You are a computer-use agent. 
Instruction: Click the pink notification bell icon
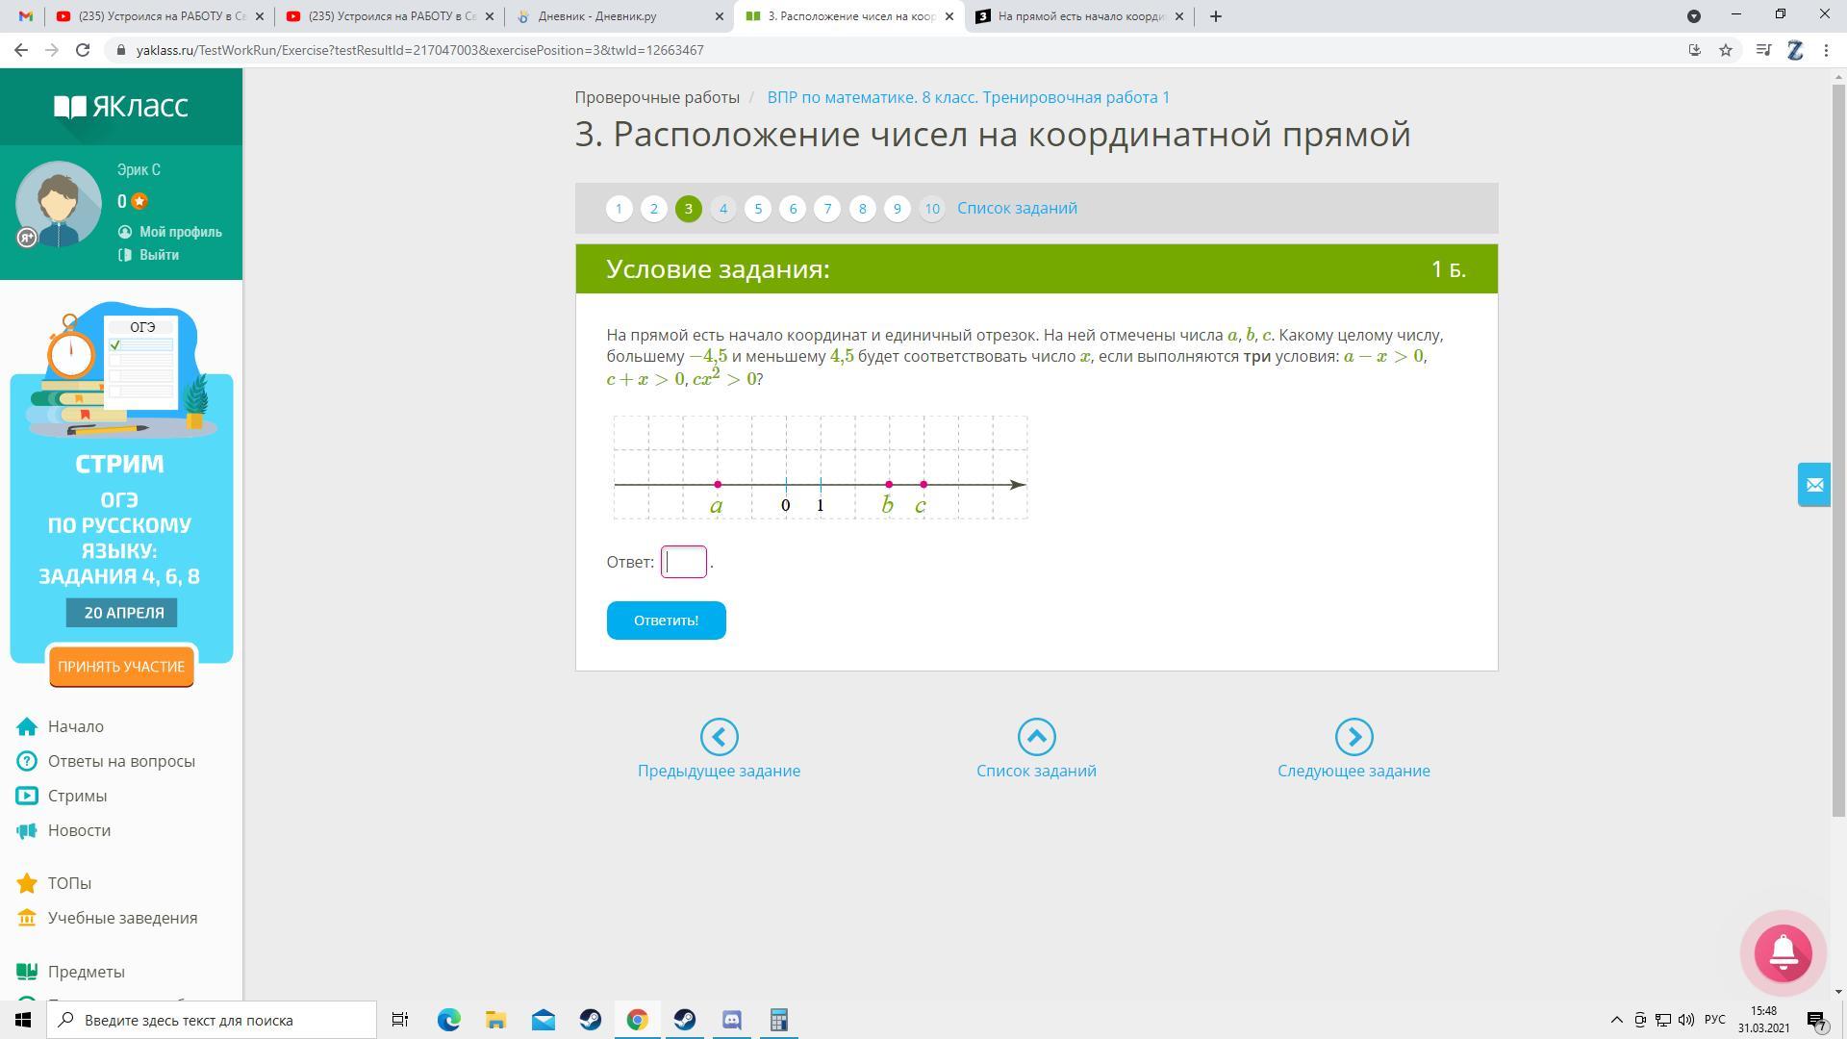click(x=1783, y=952)
